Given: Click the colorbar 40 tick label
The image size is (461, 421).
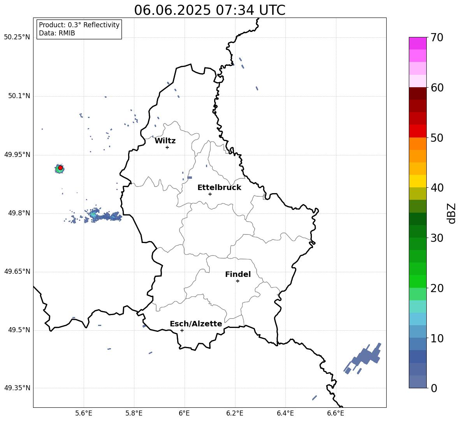Looking at the screenshot, I should point(437,188).
